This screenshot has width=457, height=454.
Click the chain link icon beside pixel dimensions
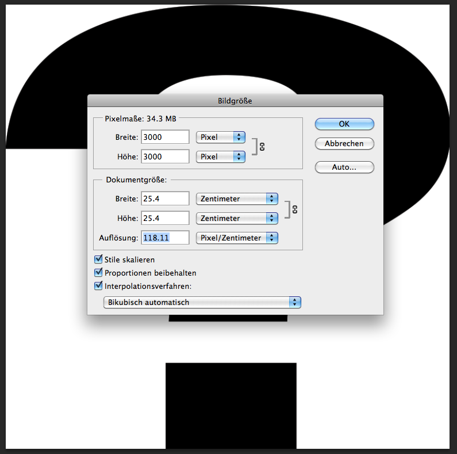pyautogui.click(x=262, y=147)
